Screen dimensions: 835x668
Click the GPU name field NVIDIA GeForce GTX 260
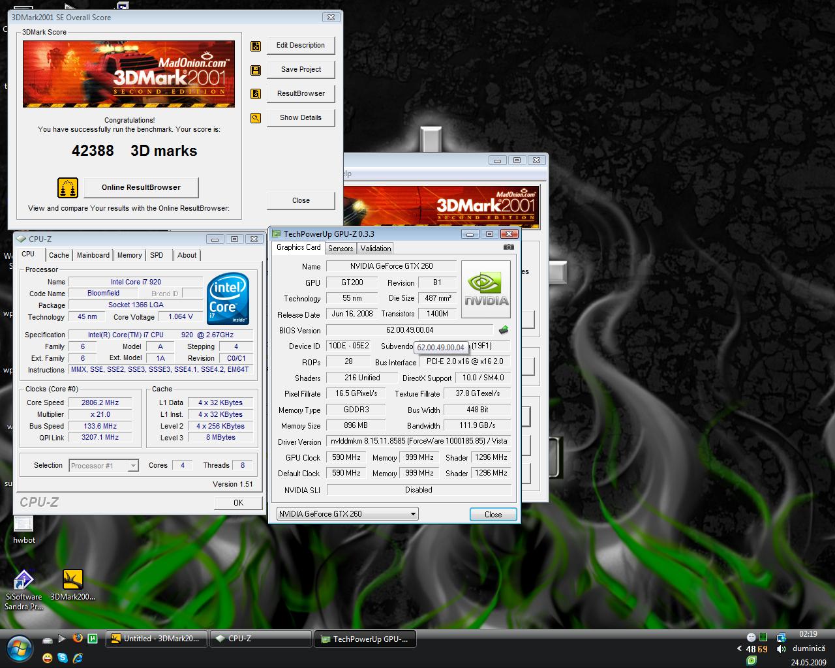391,266
